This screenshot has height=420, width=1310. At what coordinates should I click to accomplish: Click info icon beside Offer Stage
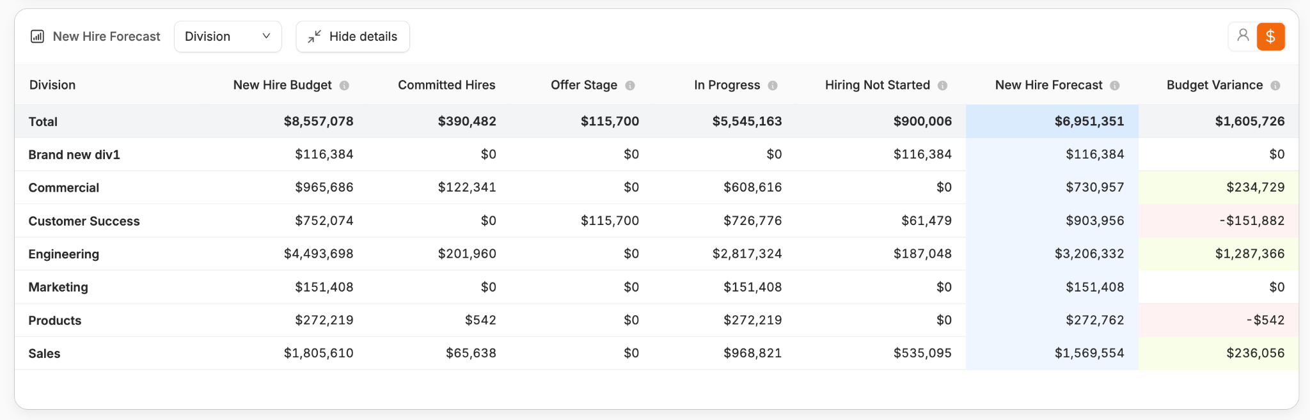630,86
